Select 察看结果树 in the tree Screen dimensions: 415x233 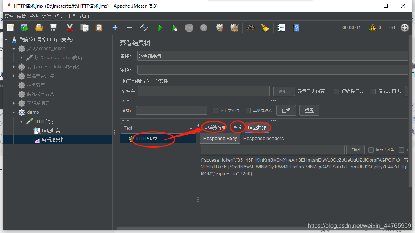click(x=53, y=140)
